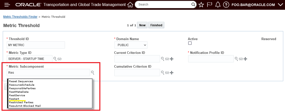Toggle the Active checkbox

(x=190, y=43)
